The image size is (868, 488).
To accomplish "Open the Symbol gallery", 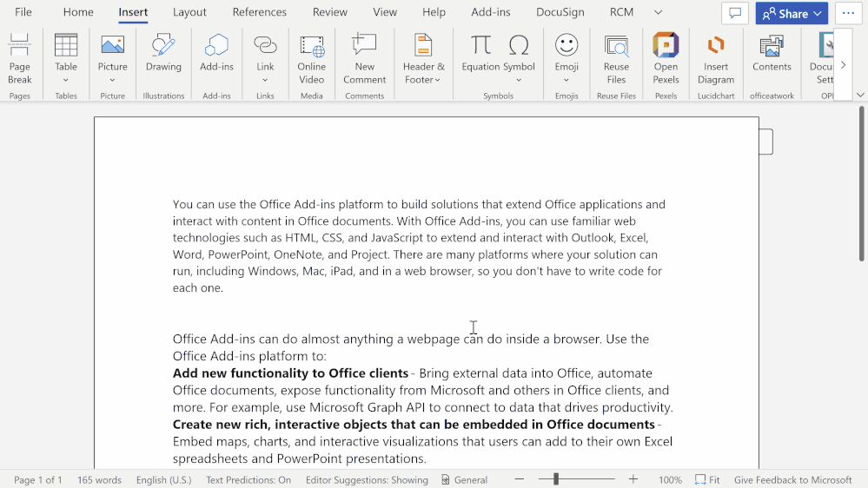I will pos(519,53).
